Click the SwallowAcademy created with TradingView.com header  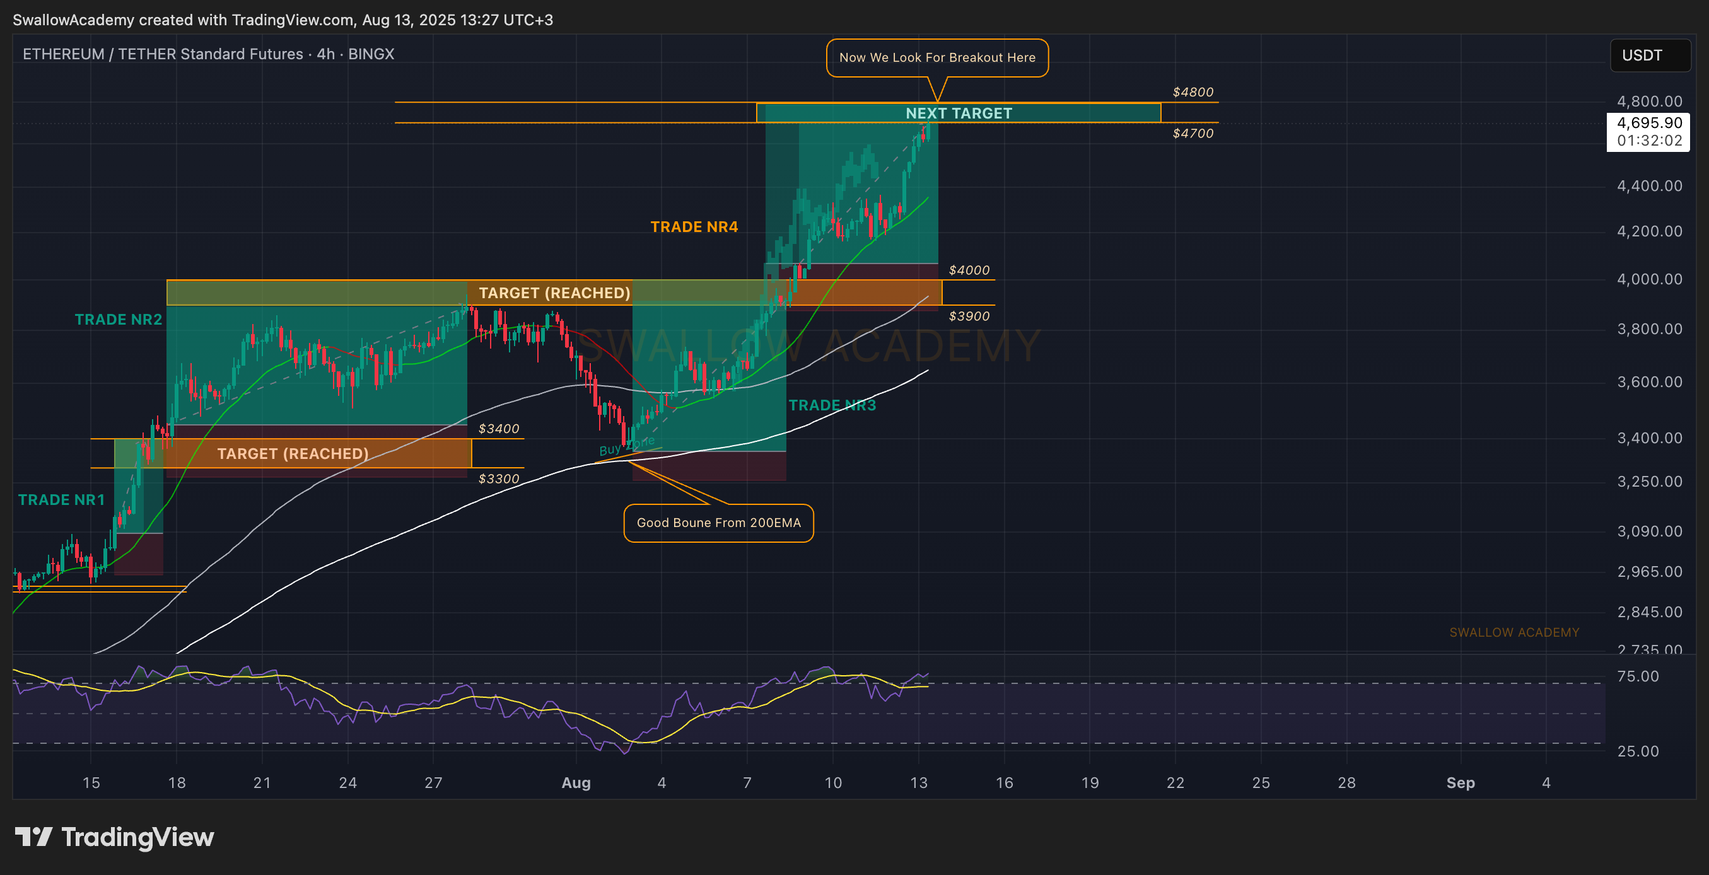(x=283, y=20)
